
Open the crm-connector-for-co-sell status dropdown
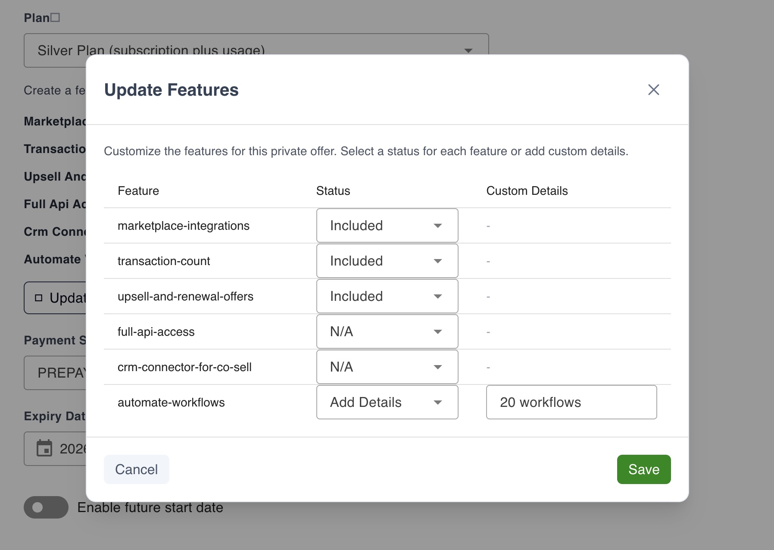click(x=387, y=367)
